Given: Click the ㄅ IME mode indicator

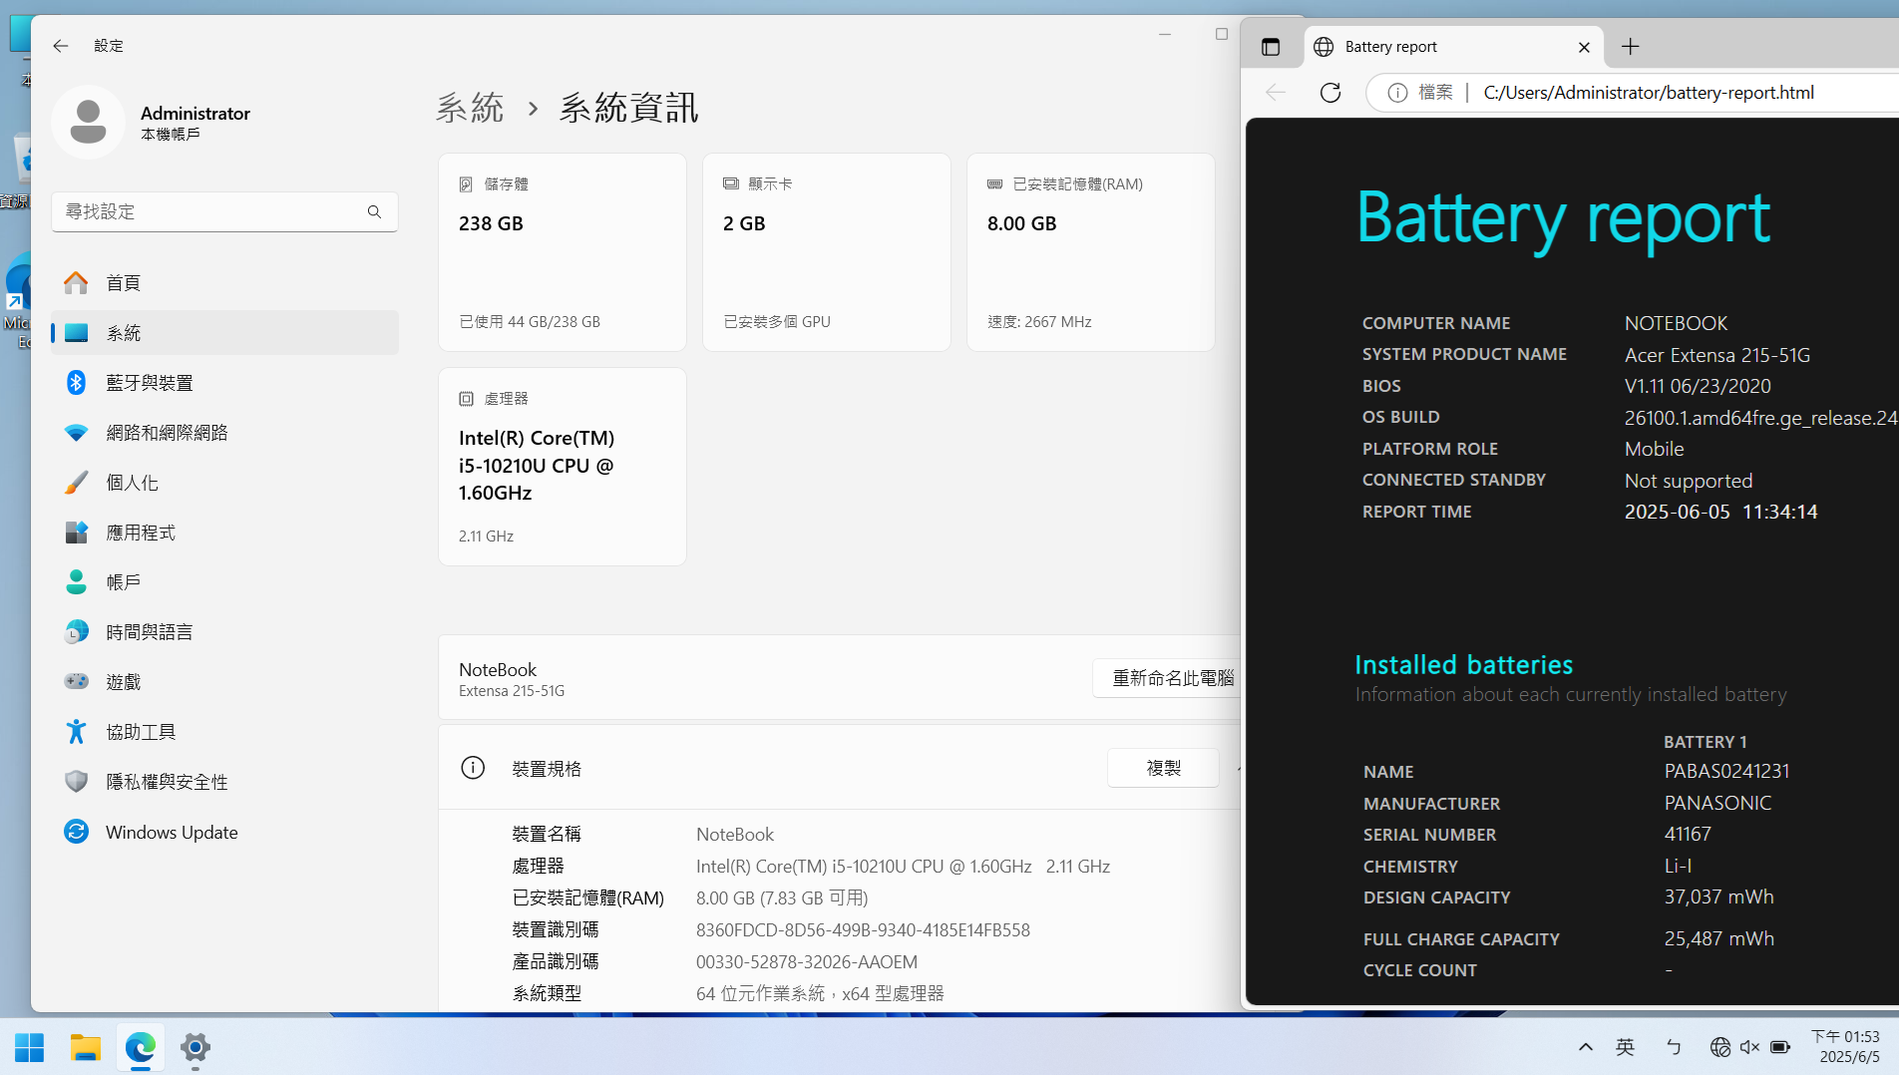Looking at the screenshot, I should tap(1674, 1047).
